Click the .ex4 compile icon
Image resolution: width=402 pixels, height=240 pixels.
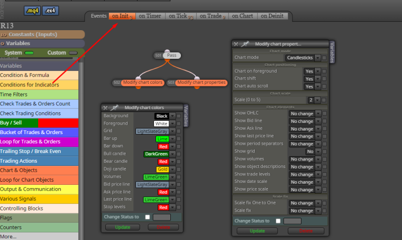[50, 11]
